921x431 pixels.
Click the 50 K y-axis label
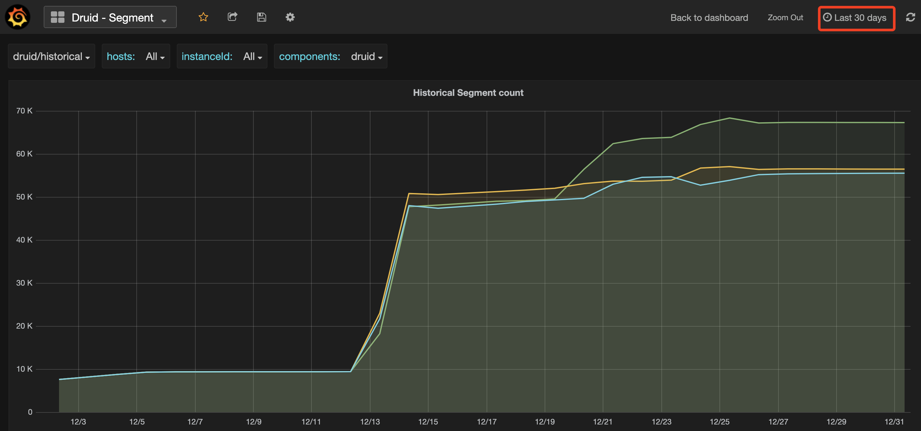click(24, 197)
